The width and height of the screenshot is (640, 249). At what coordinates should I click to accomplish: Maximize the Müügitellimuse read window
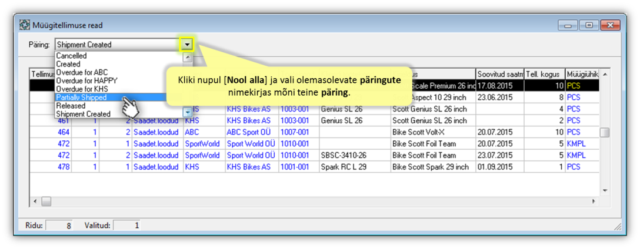click(589, 25)
